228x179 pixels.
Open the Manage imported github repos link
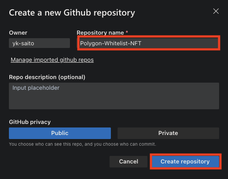[x=52, y=60]
